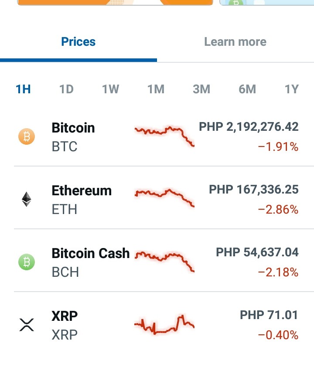
Task: Tap the orange Bitcoin coin icon
Action: coord(27,136)
